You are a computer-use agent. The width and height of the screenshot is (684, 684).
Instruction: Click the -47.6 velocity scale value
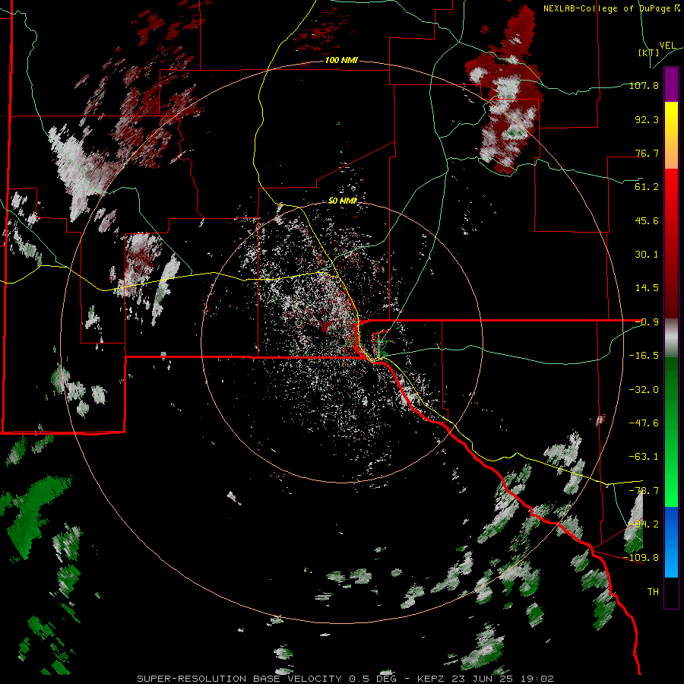pyautogui.click(x=644, y=423)
